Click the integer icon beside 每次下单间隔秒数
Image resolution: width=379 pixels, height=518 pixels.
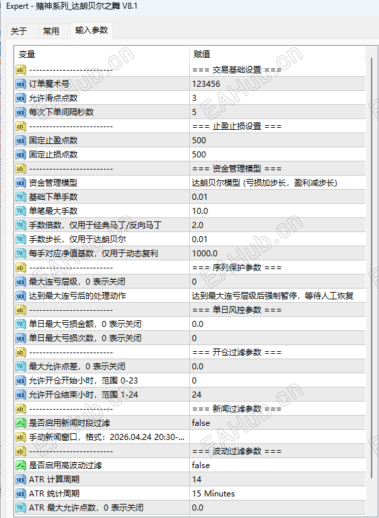click(20, 112)
